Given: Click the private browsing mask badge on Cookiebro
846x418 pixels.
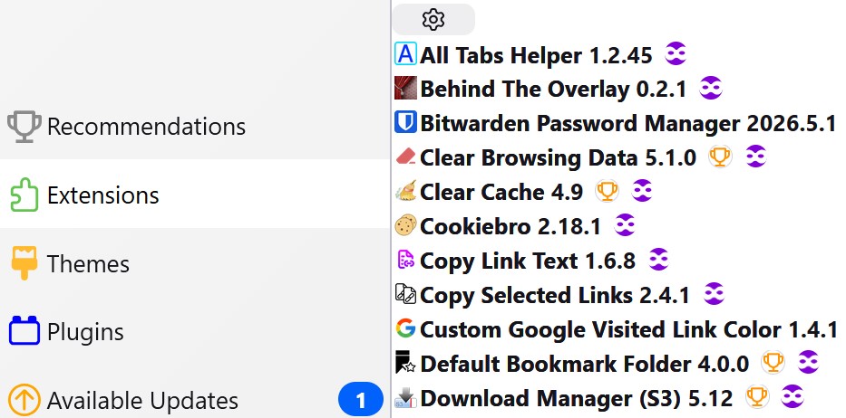Looking at the screenshot, I should 624,225.
